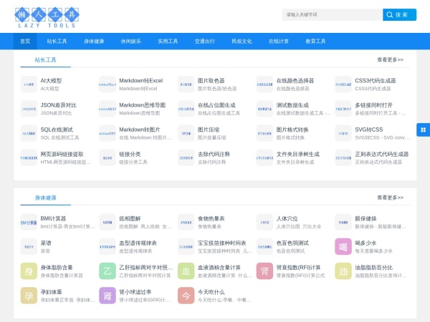Select the 首页 navigation tab
430x322 pixels.
25,42
